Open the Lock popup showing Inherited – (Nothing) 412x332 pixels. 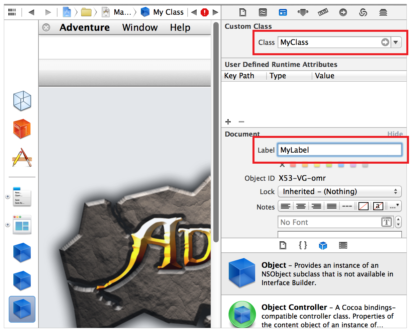coord(340,191)
